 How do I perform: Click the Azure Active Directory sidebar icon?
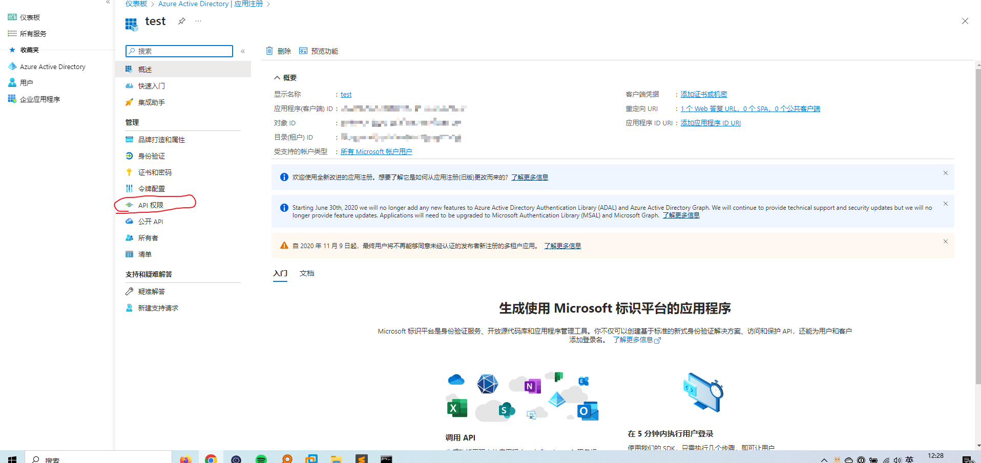click(12, 66)
